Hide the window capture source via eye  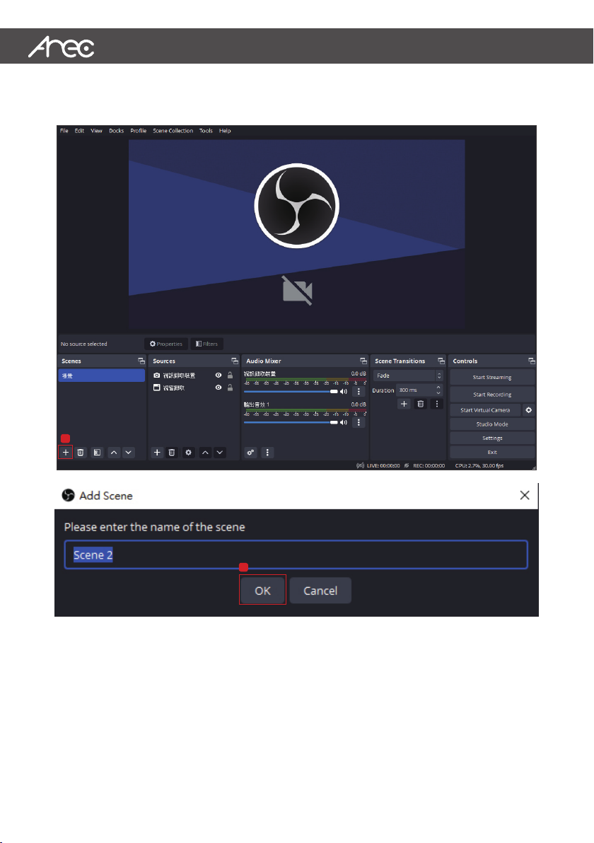click(219, 388)
